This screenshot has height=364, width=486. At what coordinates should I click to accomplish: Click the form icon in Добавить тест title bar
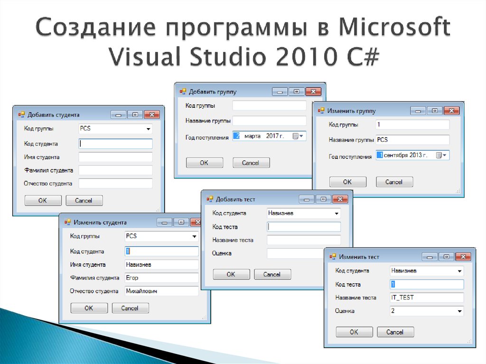coord(209,199)
